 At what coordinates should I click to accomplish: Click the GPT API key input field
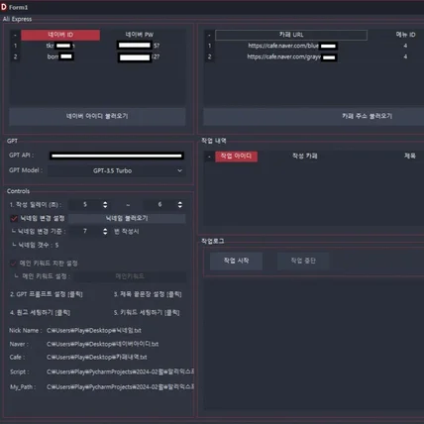point(117,156)
